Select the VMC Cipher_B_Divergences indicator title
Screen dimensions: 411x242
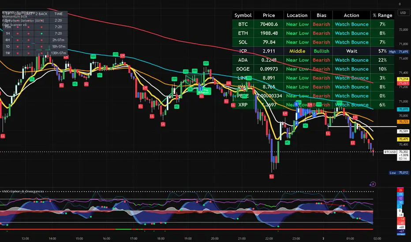coord(23,191)
